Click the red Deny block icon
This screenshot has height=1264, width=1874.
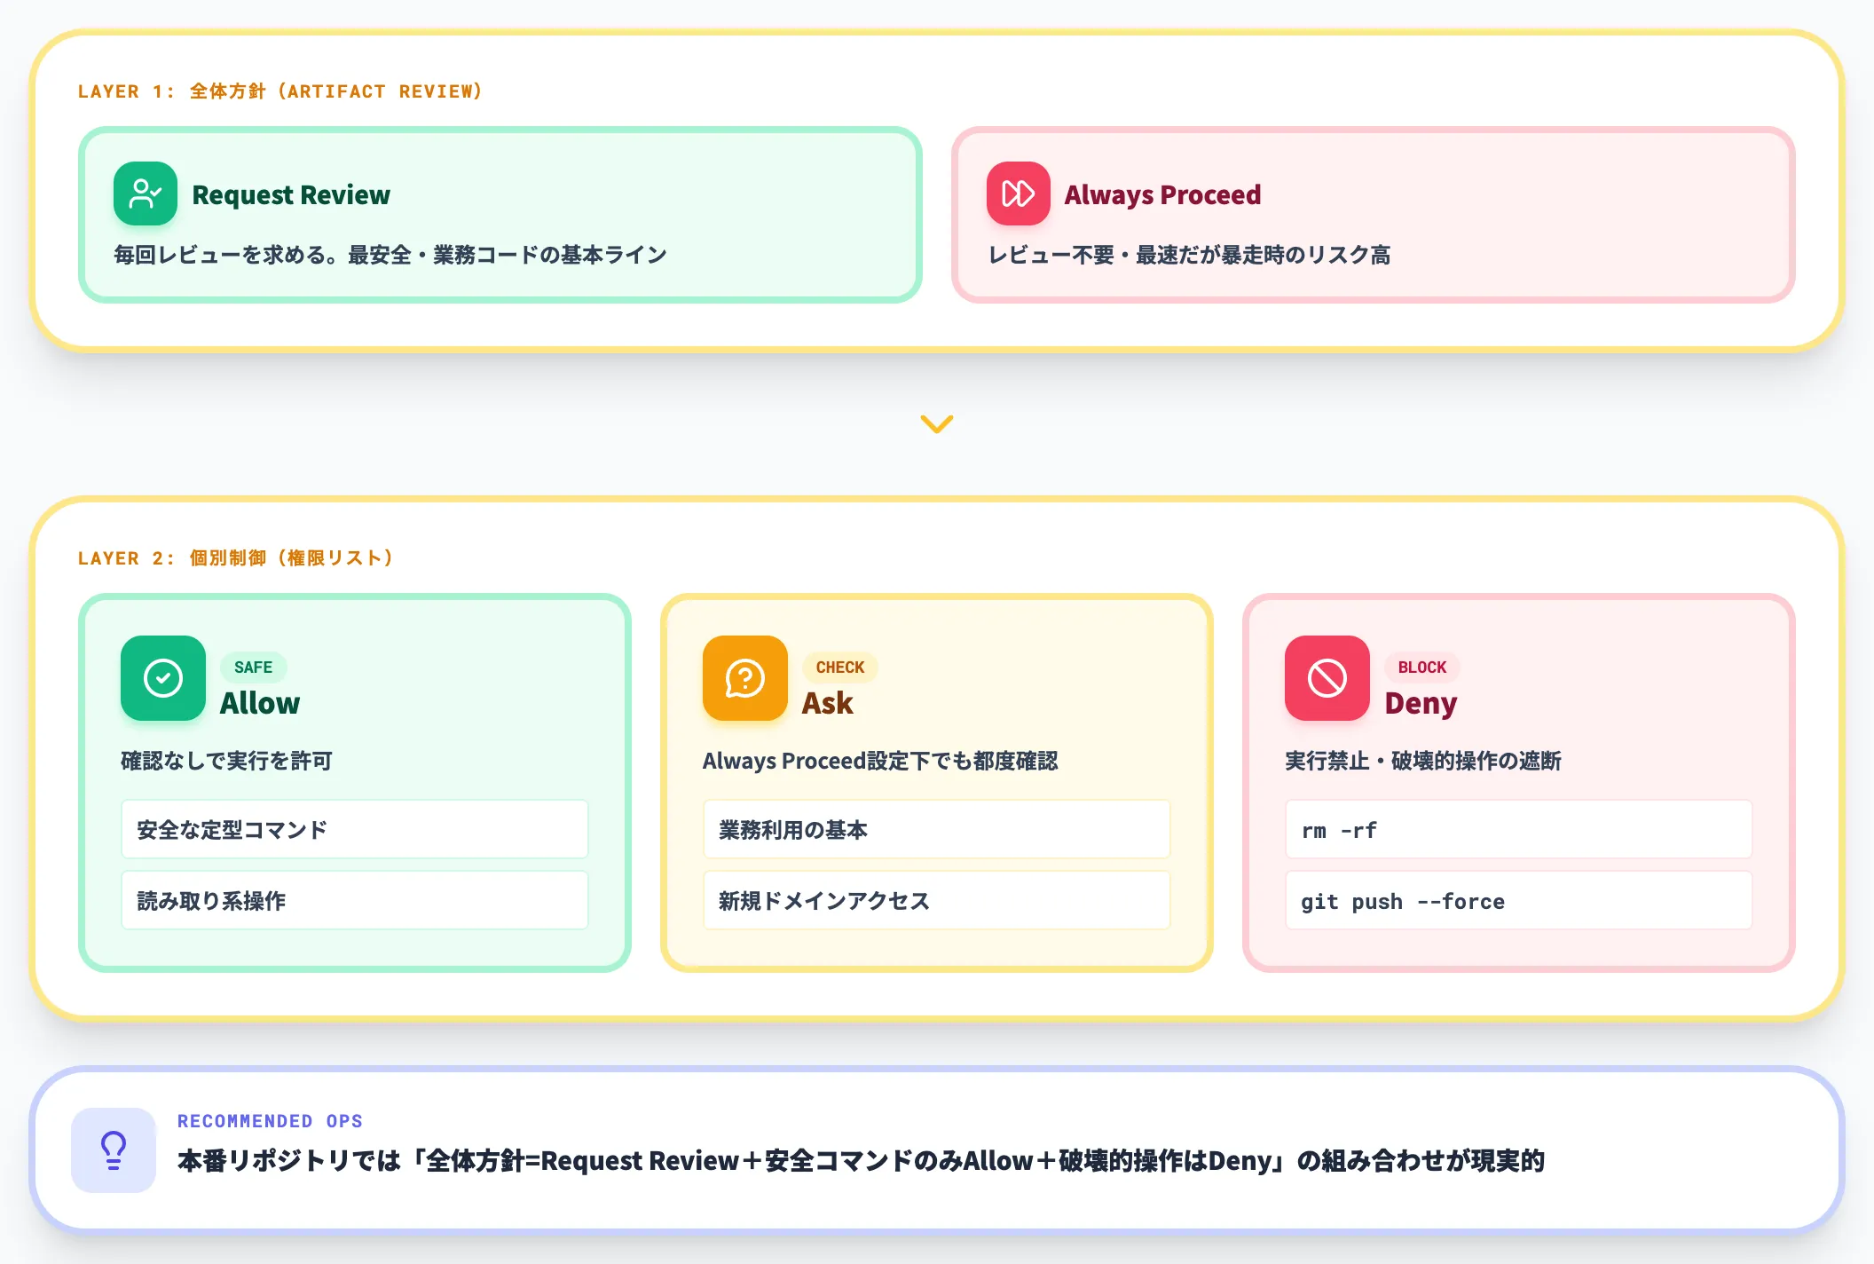[x=1327, y=678]
